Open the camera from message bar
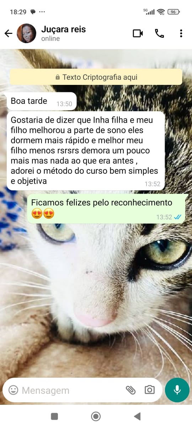Screen dimensions: 192x428 click(150, 390)
